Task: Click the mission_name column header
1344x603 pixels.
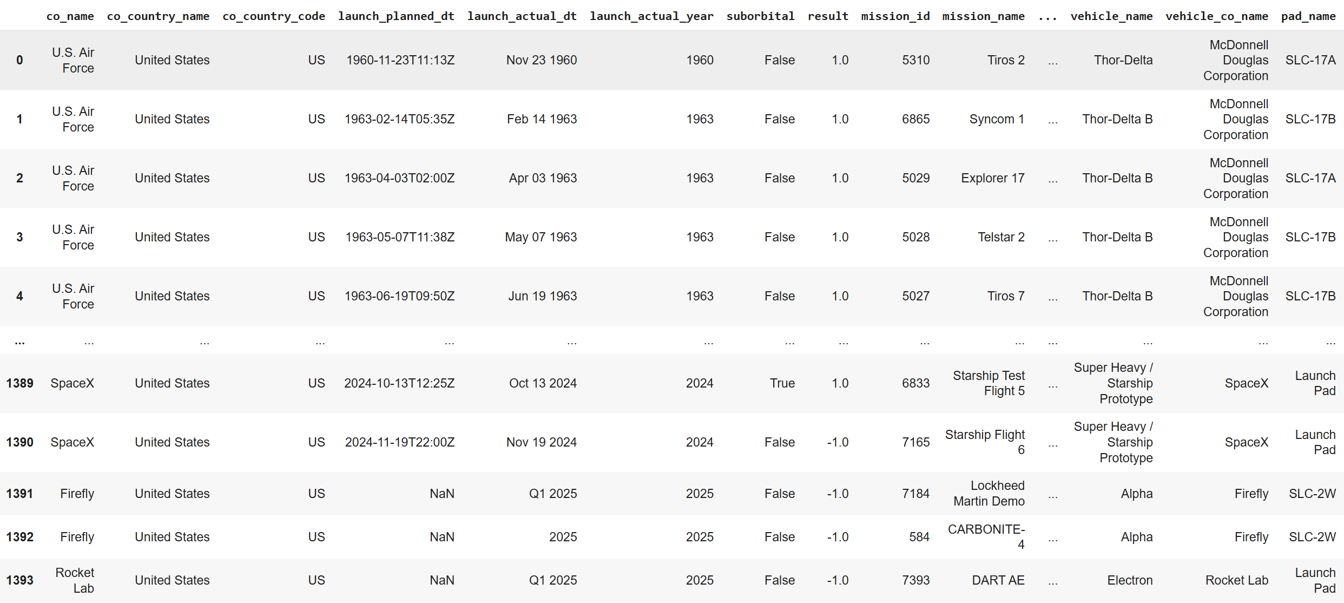Action: (983, 16)
